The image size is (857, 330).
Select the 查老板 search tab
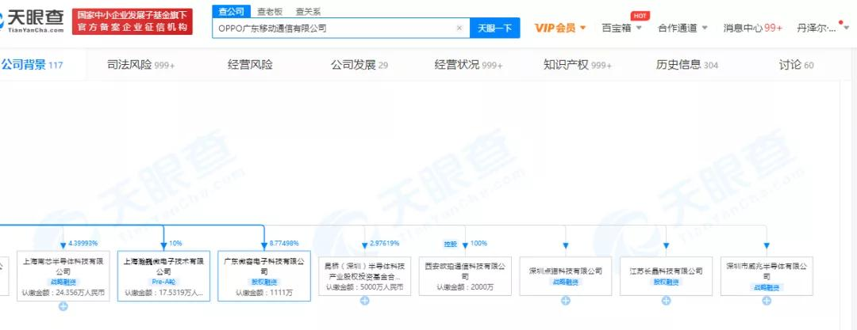tap(271, 11)
